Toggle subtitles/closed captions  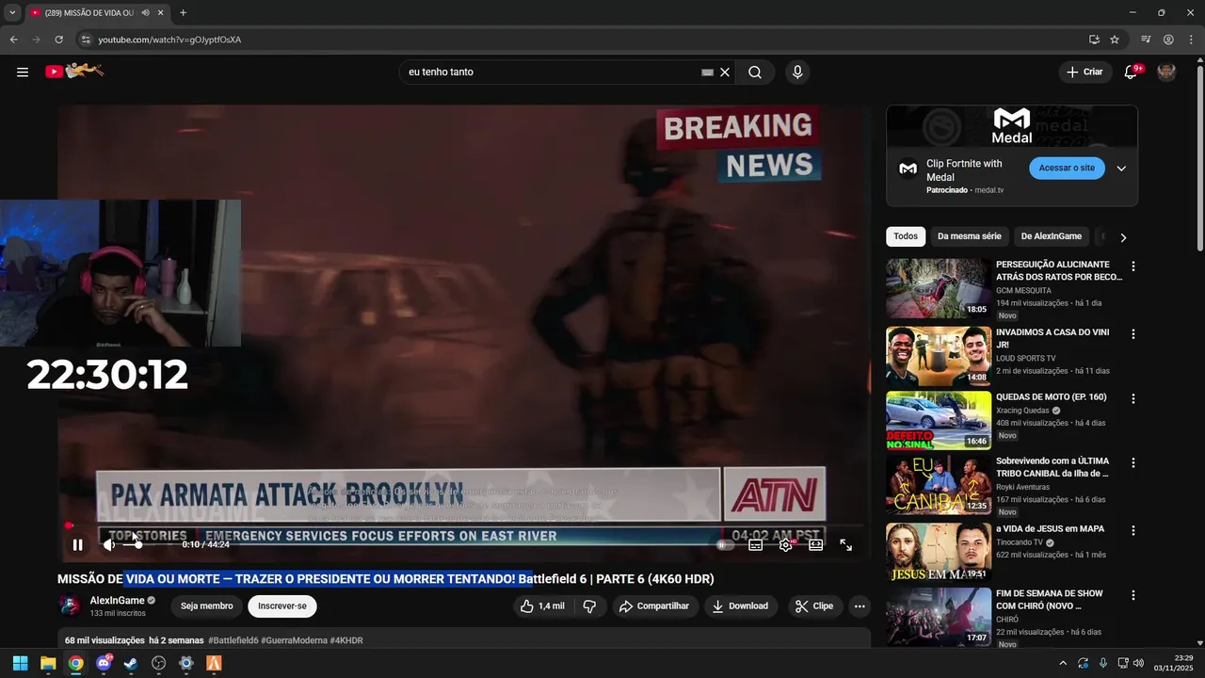pos(755,544)
